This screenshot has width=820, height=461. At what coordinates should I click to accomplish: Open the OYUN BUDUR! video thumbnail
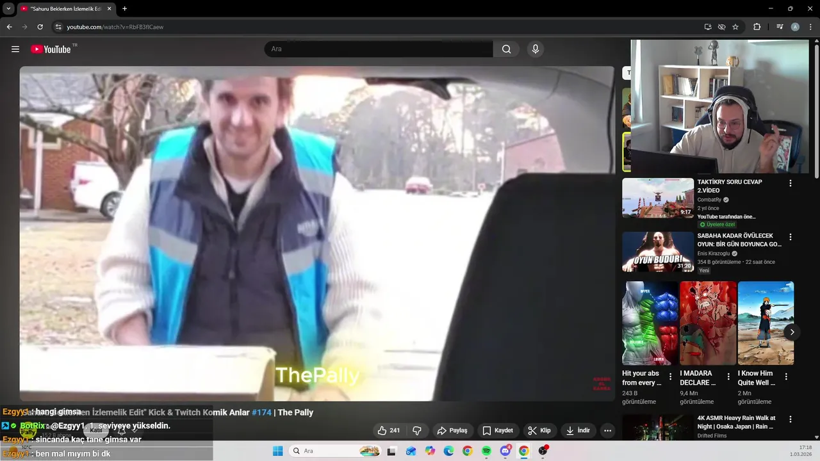coord(658,252)
